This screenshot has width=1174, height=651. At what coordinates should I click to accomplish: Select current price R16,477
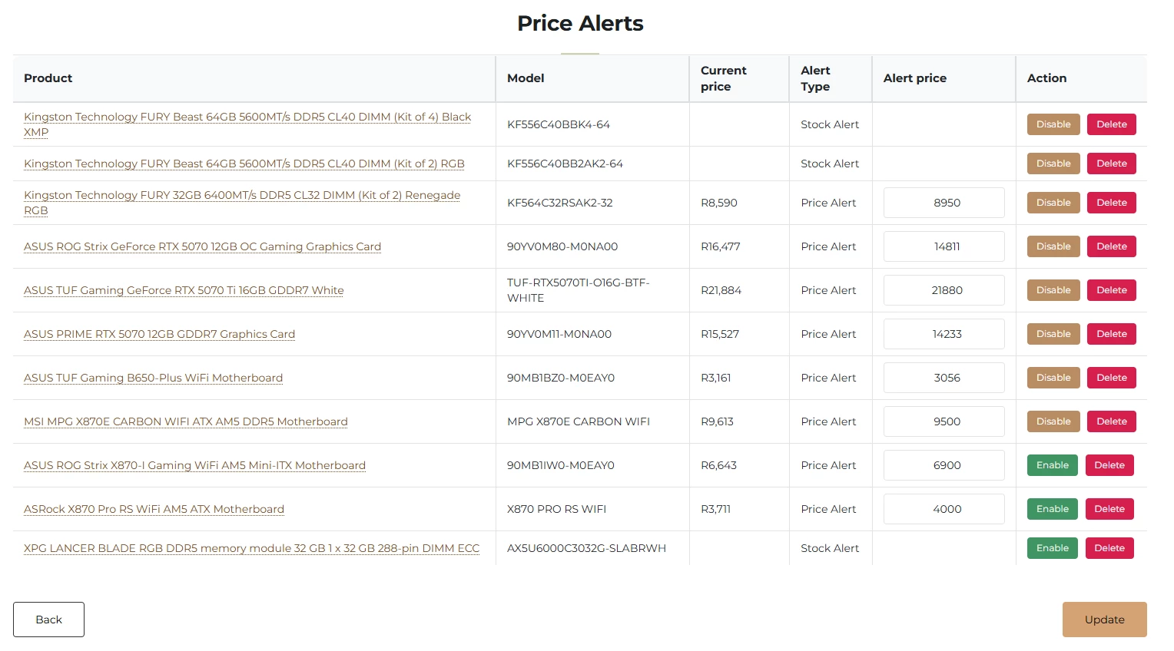(721, 246)
